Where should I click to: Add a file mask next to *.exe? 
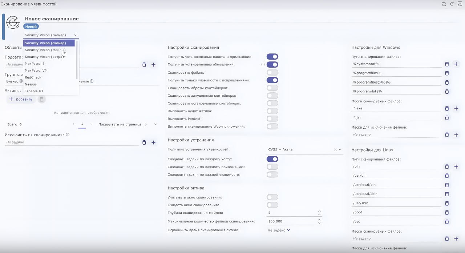pos(456,109)
